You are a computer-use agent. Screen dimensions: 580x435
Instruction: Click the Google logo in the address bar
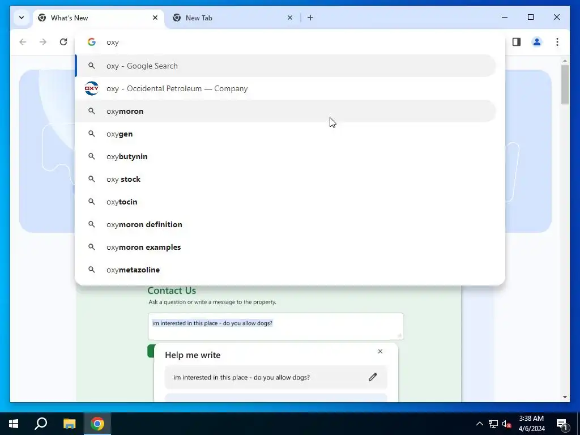[x=92, y=42]
